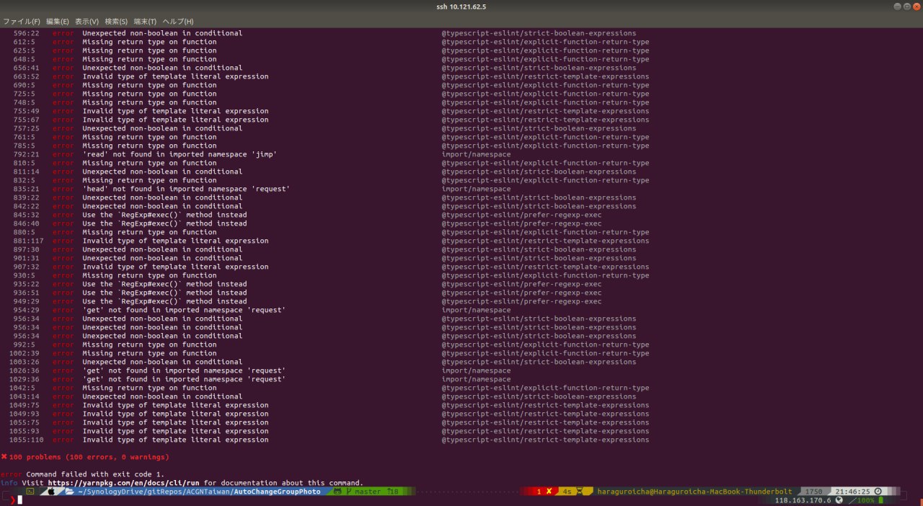This screenshot has width=923, height=506.
Task: Click the '100%' battery percentage
Action: (866, 500)
